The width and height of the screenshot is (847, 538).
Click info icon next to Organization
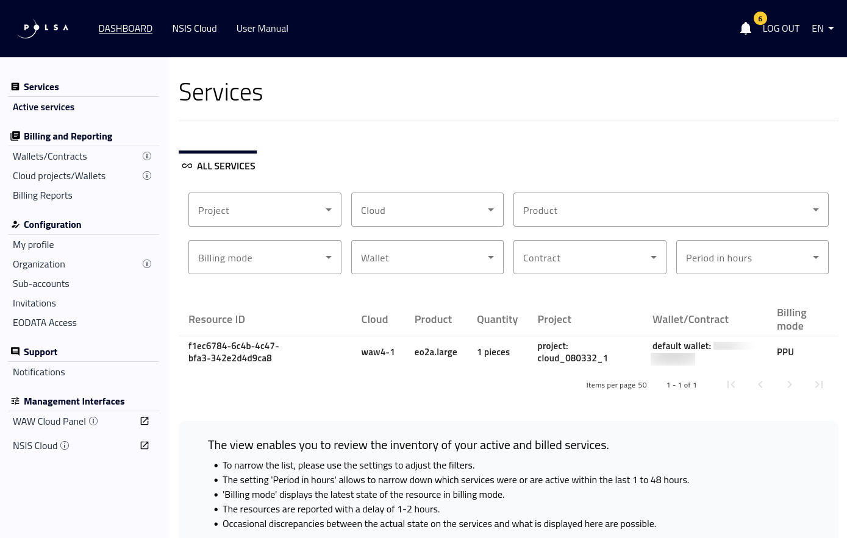coord(147,264)
